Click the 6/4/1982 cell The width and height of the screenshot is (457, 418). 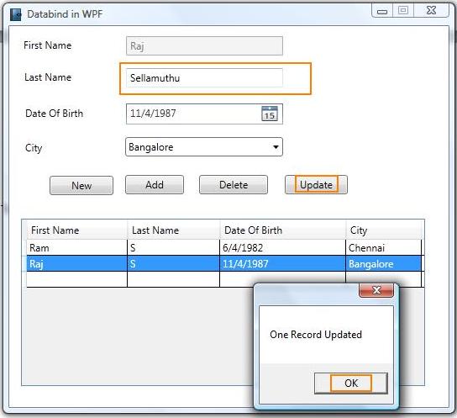tap(283, 247)
